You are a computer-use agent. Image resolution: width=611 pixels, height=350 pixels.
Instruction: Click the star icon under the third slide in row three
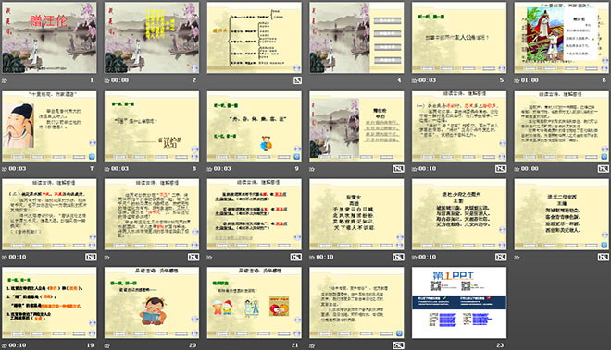tap(209, 257)
